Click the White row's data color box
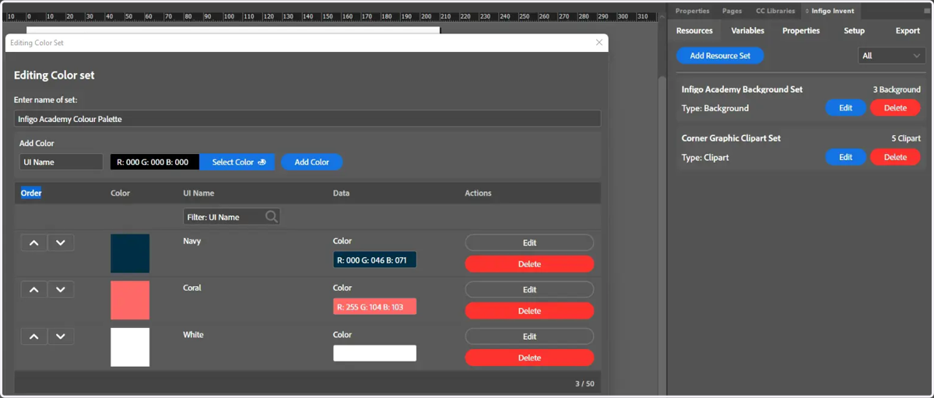 pos(374,353)
